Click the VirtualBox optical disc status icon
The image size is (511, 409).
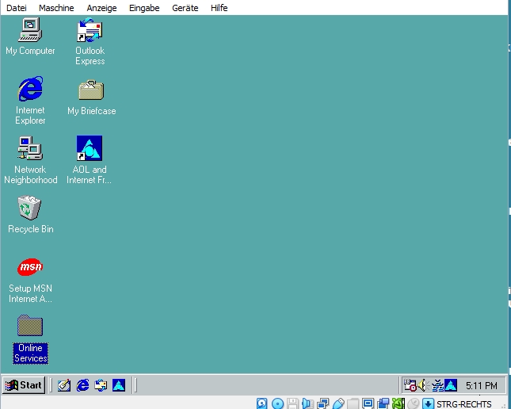[277, 403]
